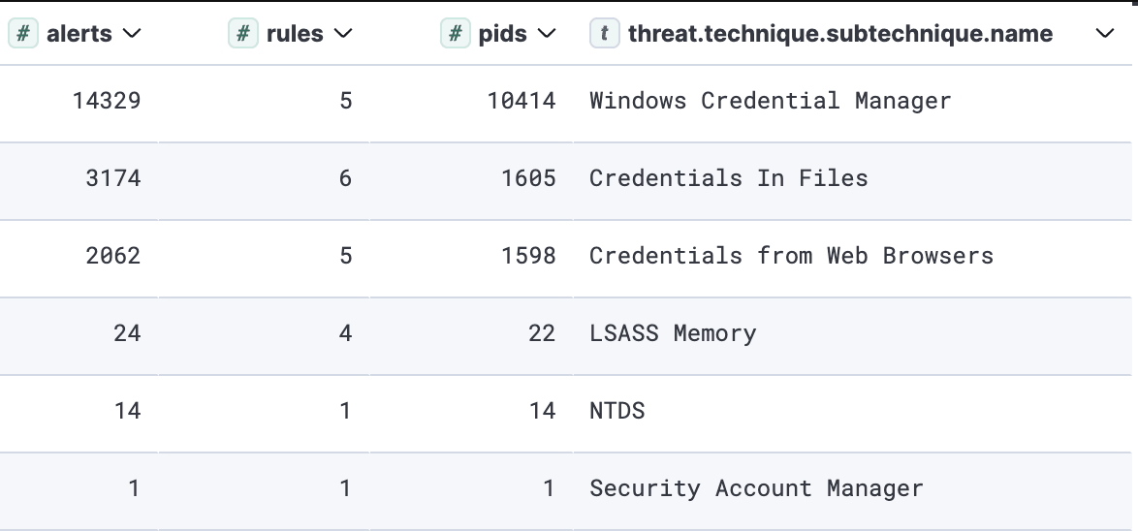Image resolution: width=1138 pixels, height=531 pixels.
Task: Select the LSASS Memory cell
Action: (672, 333)
